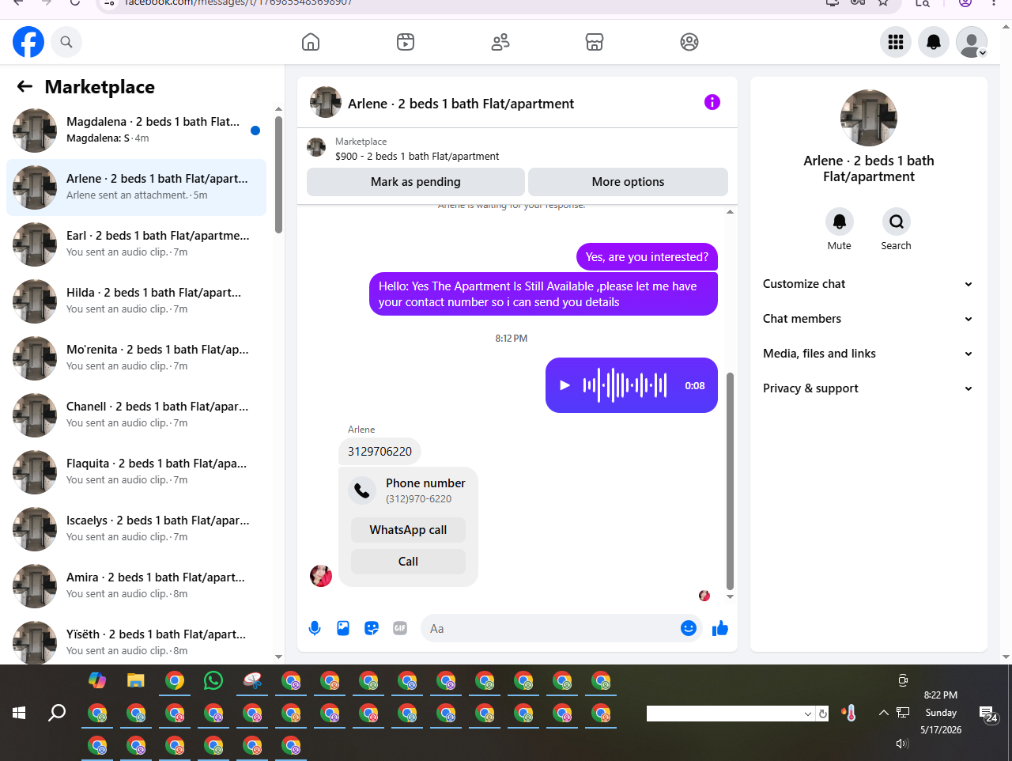Screen dimensions: 1012x761
Task: Open Mo'renita's conversation in the list
Action: click(x=136, y=358)
